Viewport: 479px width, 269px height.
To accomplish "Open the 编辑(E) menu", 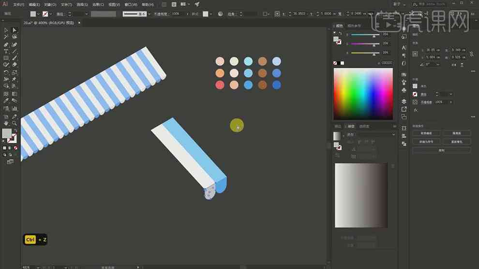I will [34, 4].
